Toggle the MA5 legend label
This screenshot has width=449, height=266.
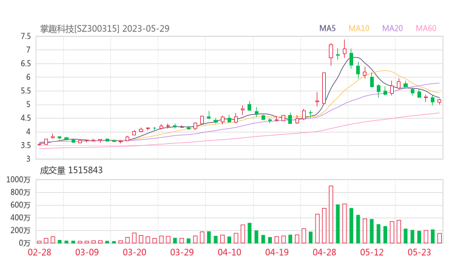[x=327, y=28]
